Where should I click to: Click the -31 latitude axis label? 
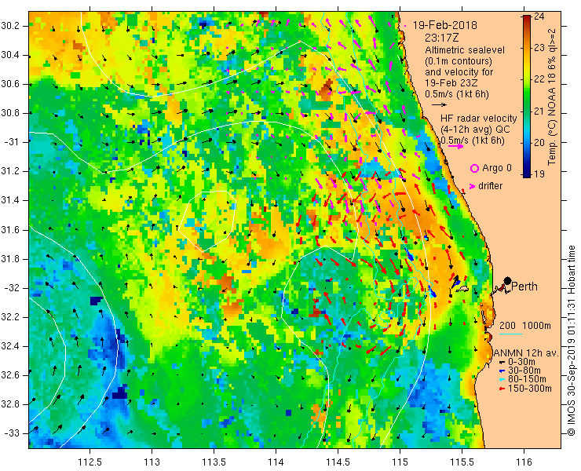click(x=12, y=142)
